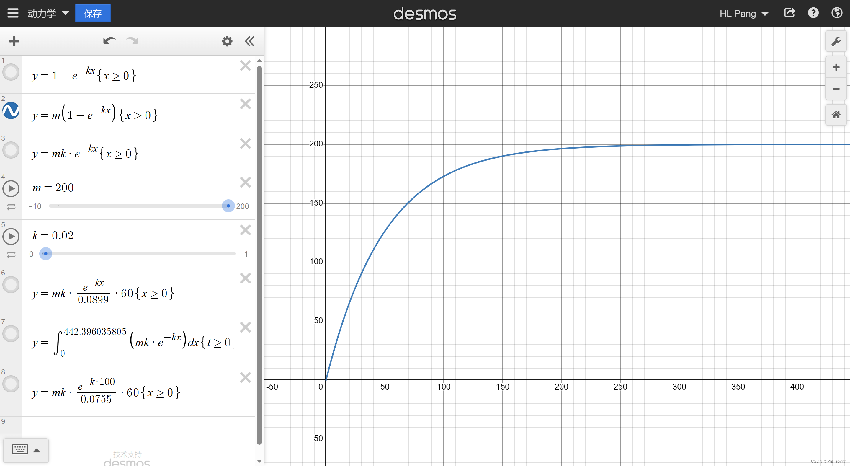Toggle visibility of expression 3 graph
Viewport: 850px width, 466px height.
coord(11,150)
